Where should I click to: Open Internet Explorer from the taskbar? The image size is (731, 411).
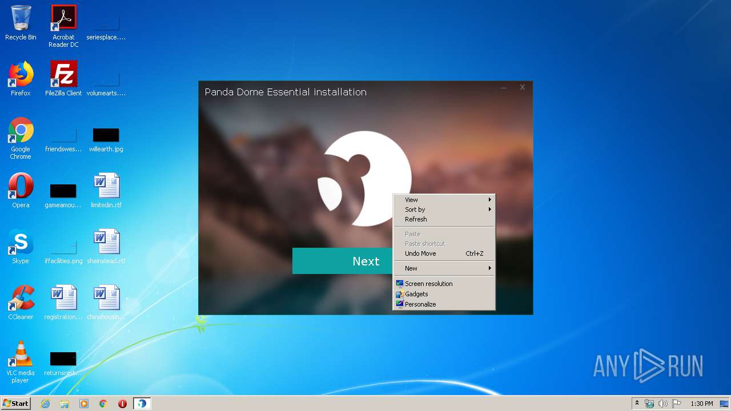point(45,404)
